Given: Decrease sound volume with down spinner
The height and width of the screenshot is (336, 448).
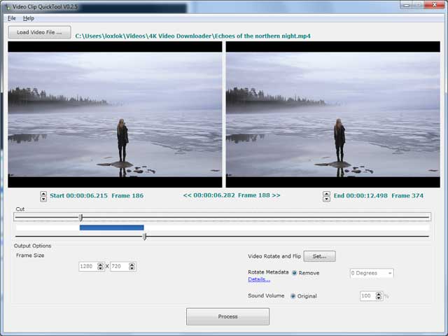Looking at the screenshot, I should pyautogui.click(x=379, y=298).
